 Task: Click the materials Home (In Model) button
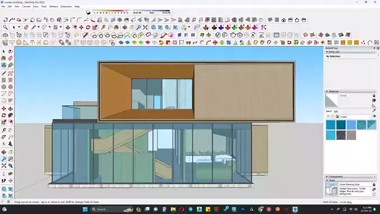tap(337, 117)
